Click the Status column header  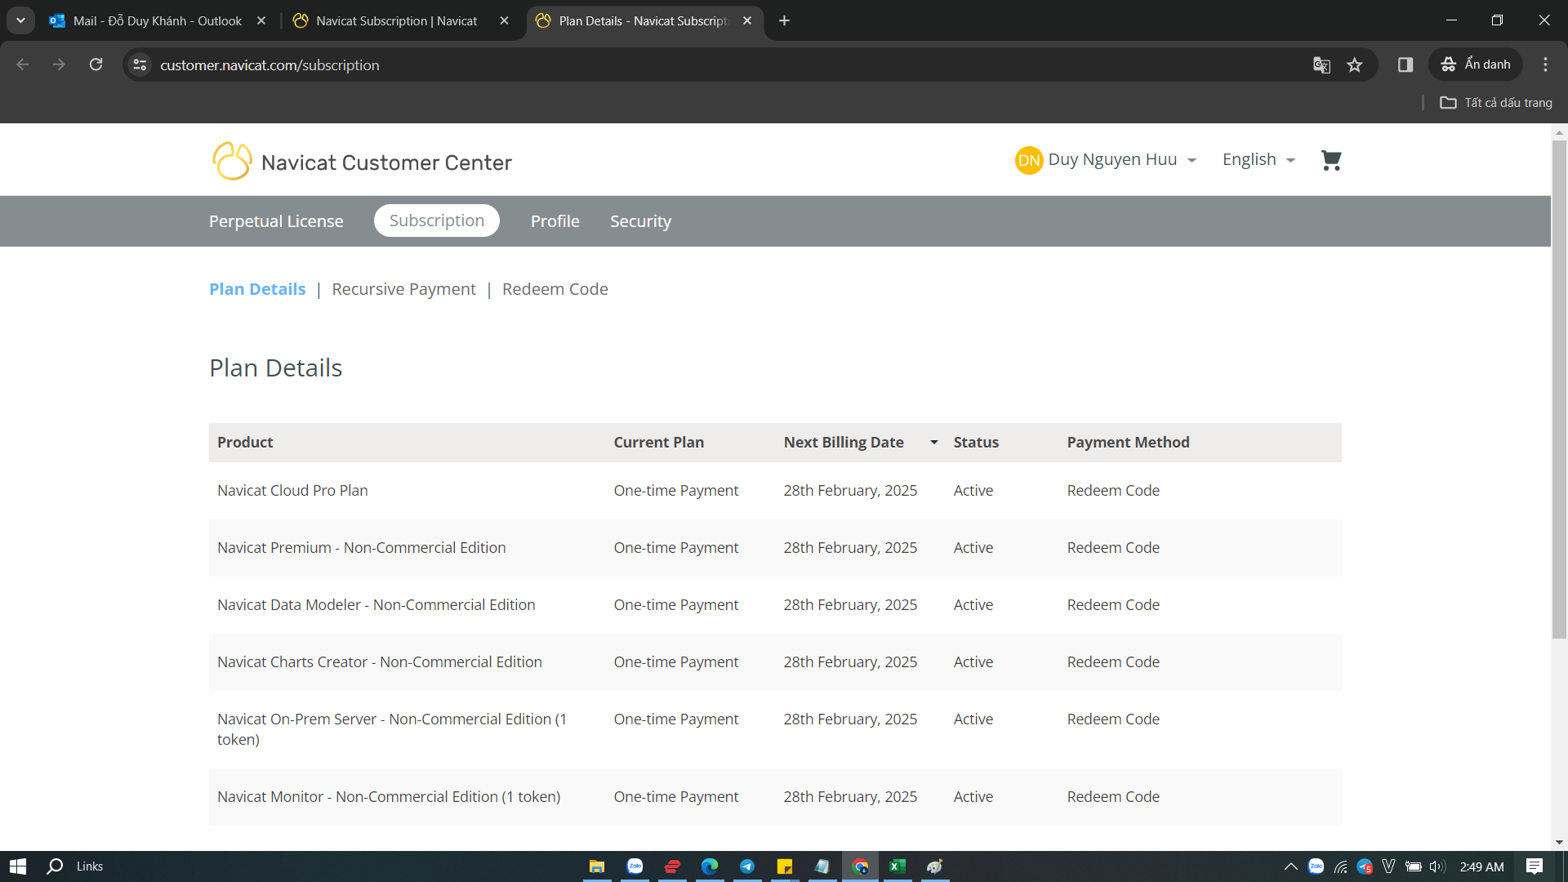coord(976,442)
